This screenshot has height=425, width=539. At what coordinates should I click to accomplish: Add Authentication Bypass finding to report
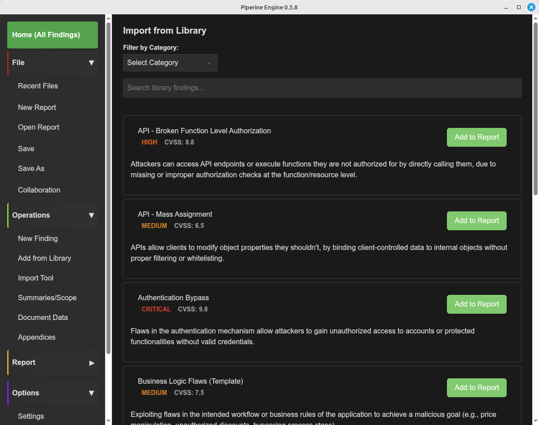click(x=476, y=304)
